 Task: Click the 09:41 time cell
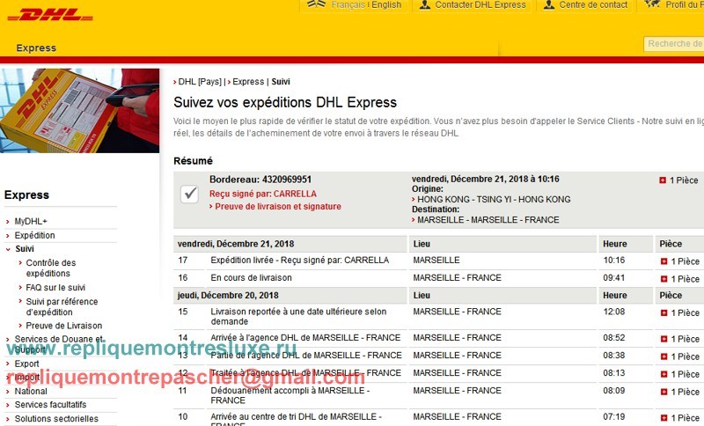613,278
